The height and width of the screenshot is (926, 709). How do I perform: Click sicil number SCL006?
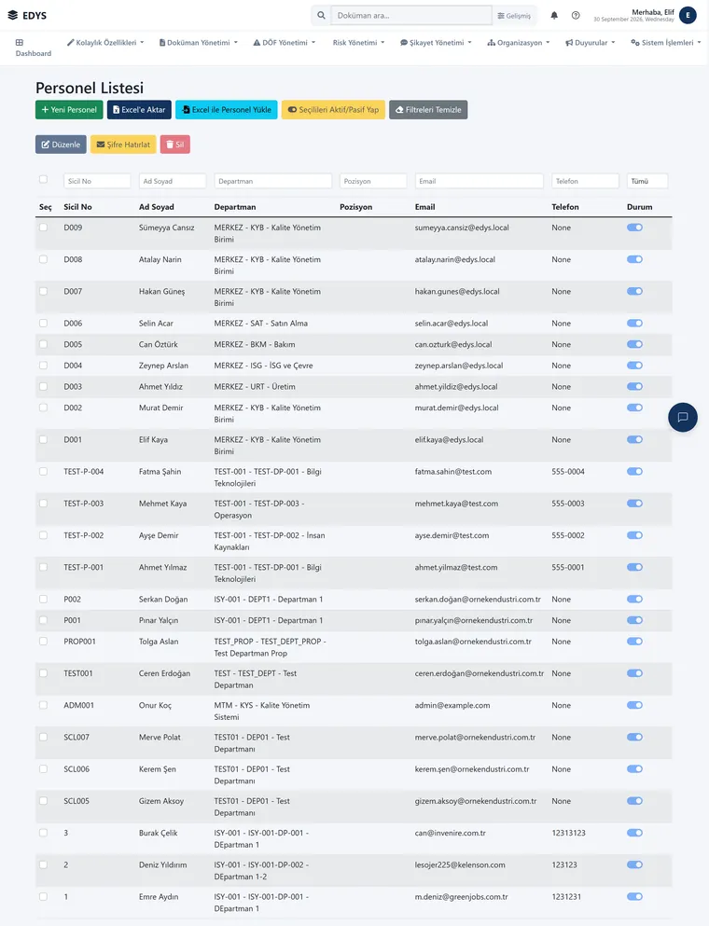(76, 769)
